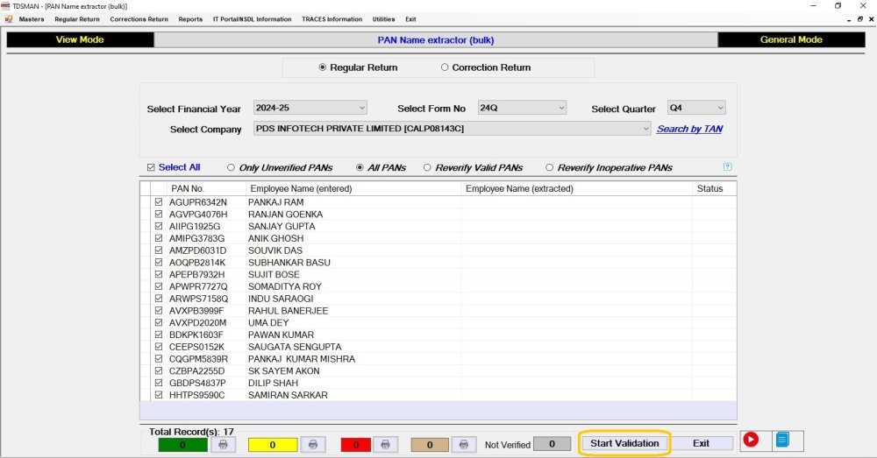
Task: Click the General Mode button
Action: pos(791,39)
